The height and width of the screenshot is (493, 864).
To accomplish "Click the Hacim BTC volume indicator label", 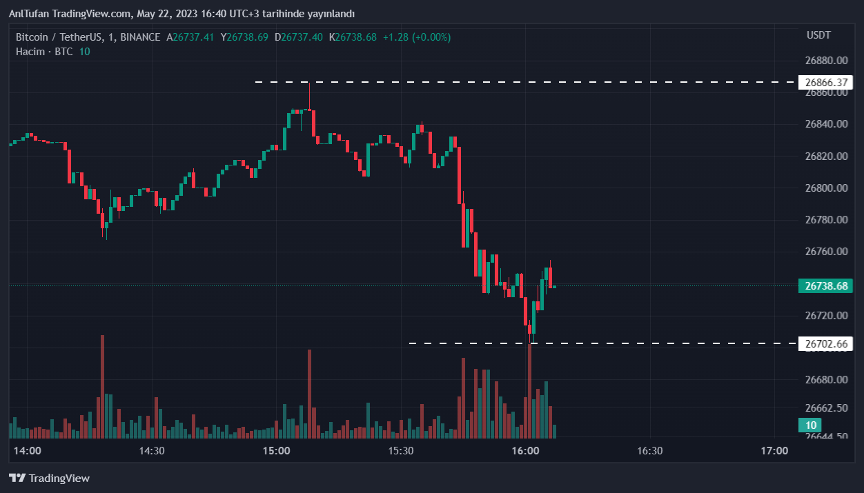I will 44,51.
